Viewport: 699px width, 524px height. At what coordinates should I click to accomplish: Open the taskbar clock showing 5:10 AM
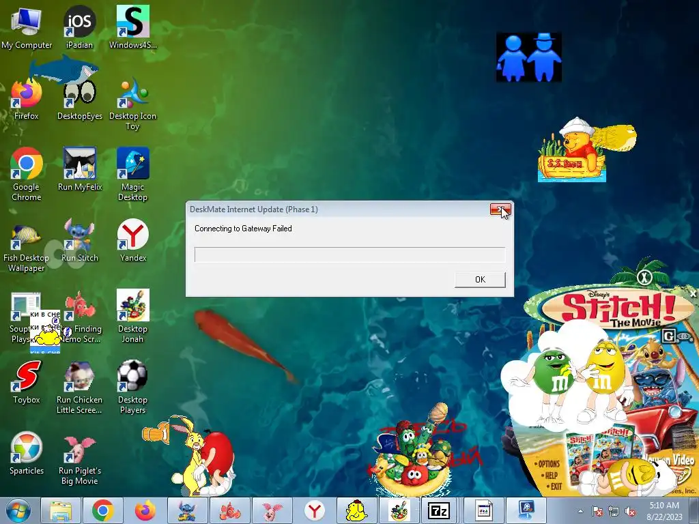click(664, 511)
